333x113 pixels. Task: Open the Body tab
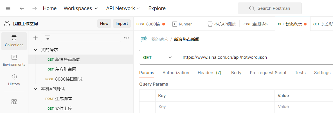pos(236,73)
